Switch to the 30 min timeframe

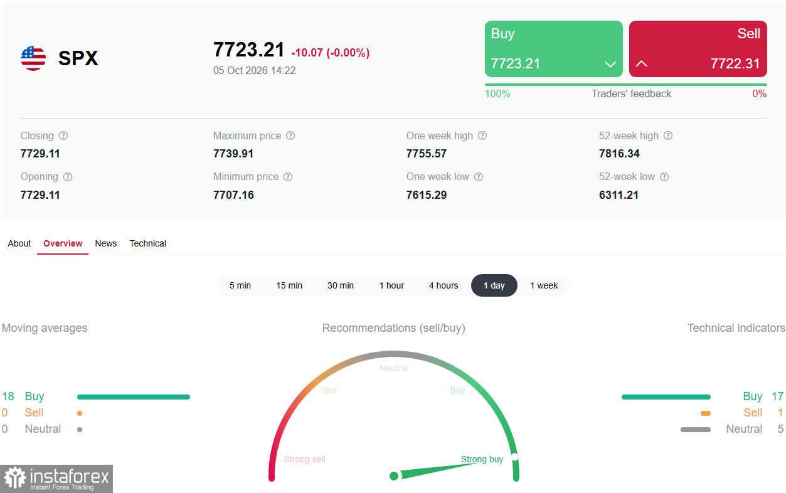pyautogui.click(x=341, y=285)
